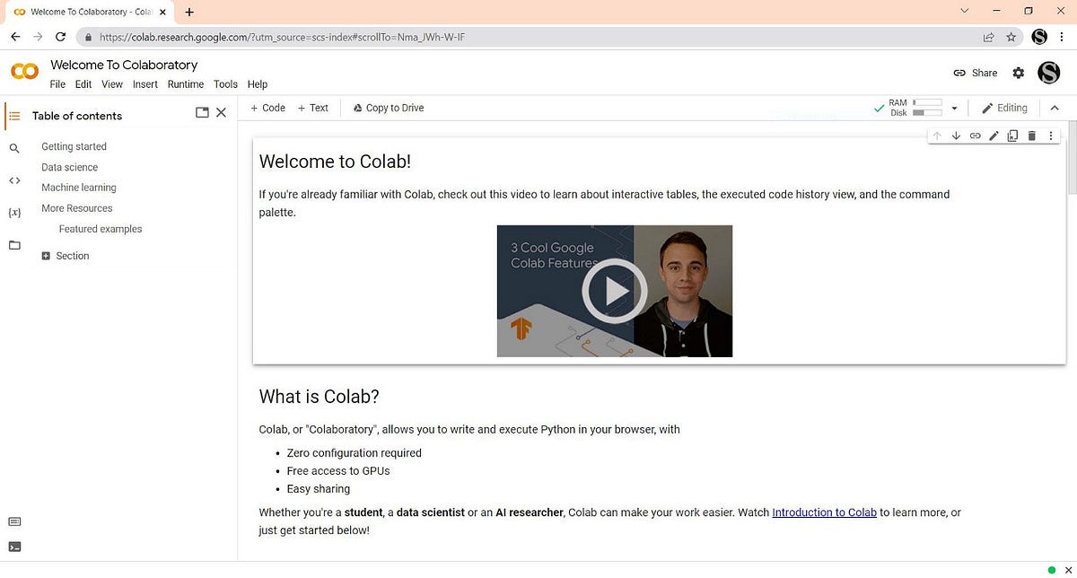
Task: Delete the Welcome cell via trash icon
Action: pos(1031,136)
